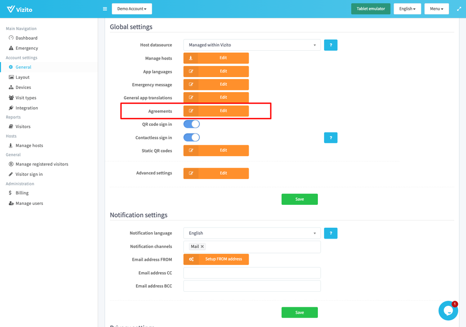
Task: Click help icon next to Notification language
Action: click(330, 233)
